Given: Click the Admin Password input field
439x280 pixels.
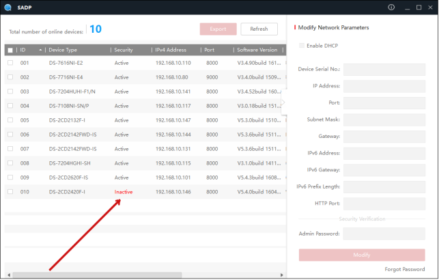Looking at the screenshot, I should (x=384, y=234).
